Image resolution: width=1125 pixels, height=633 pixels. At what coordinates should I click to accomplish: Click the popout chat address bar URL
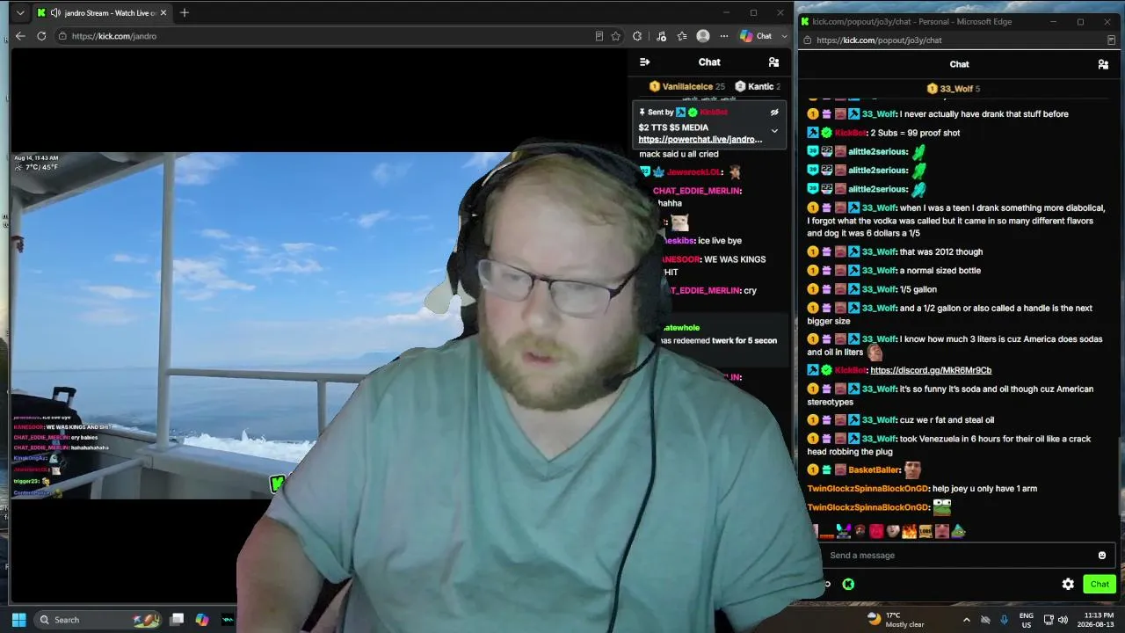[x=879, y=40]
